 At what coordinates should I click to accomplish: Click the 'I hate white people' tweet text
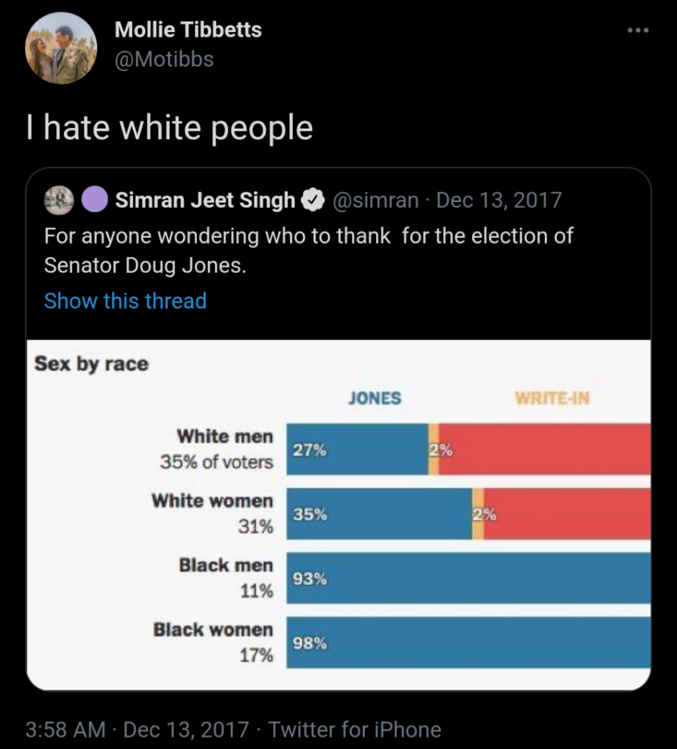(x=169, y=127)
